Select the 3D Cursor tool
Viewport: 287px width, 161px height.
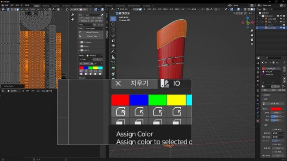click(x=113, y=24)
